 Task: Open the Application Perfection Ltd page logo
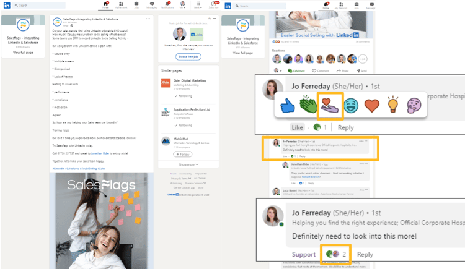[166, 112]
